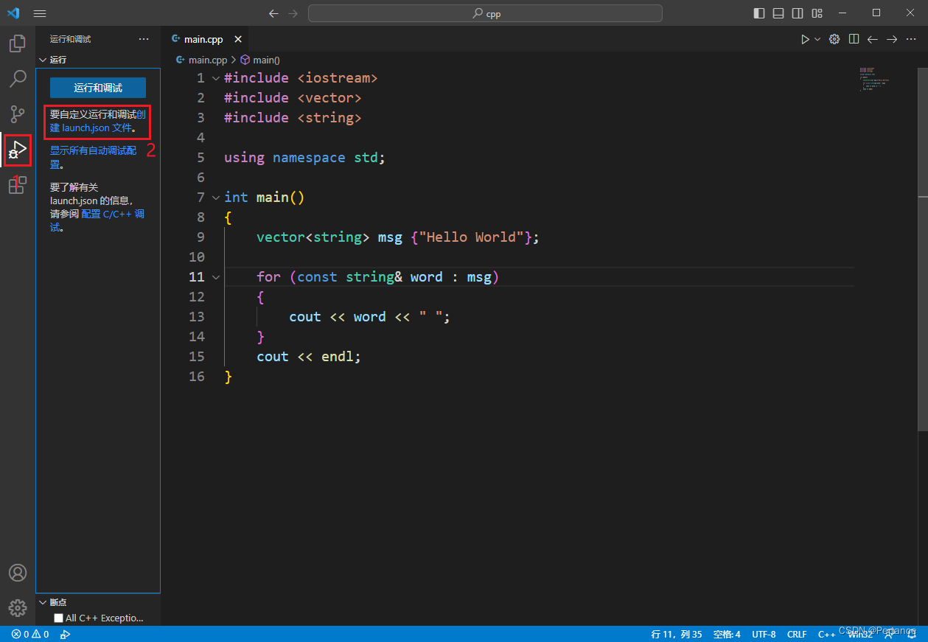Collapse the 运行 section header
Image resolution: width=928 pixels, height=642 pixels.
[98, 60]
